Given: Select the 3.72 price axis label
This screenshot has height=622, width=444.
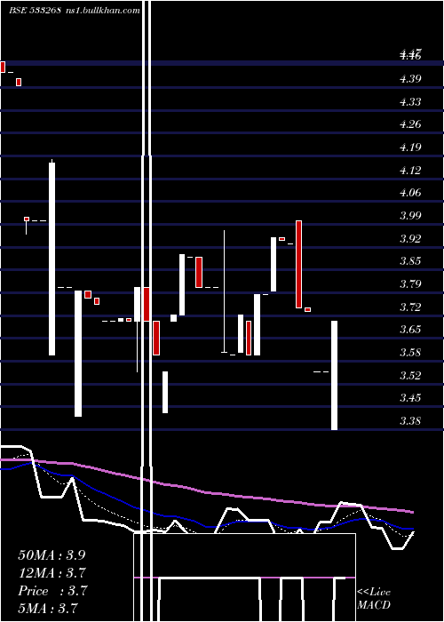Looking at the screenshot, I should [410, 307].
